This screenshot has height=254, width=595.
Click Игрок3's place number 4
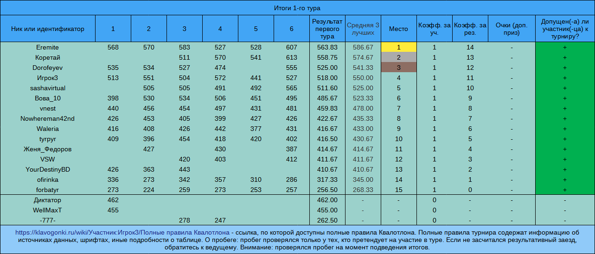pos(398,78)
